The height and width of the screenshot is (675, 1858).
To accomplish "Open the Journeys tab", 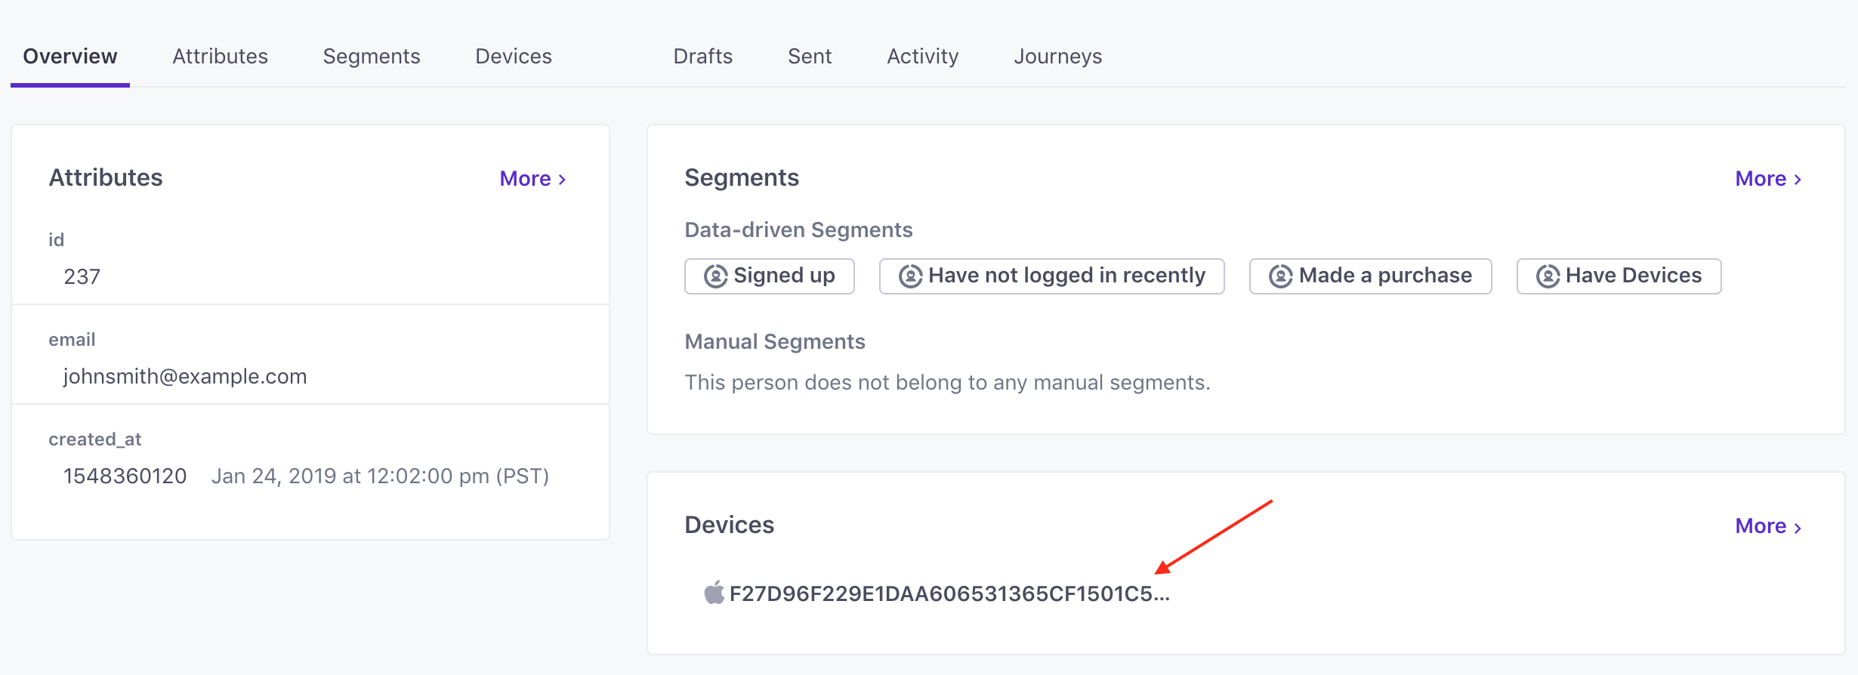I will tap(1058, 57).
